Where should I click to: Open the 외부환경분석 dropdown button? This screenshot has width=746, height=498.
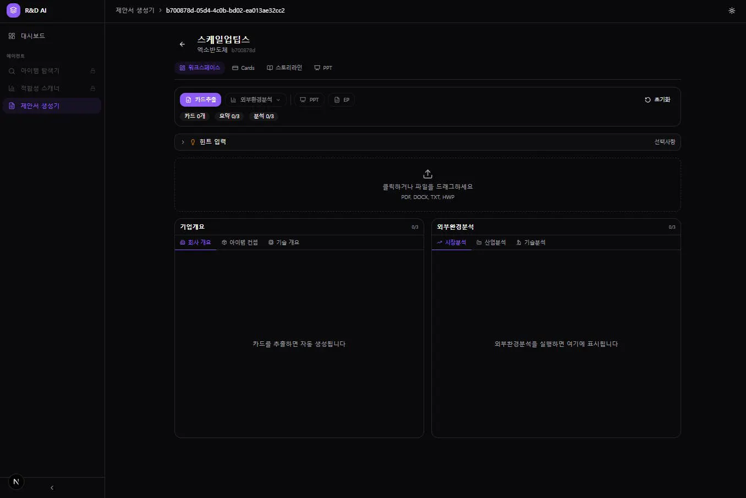[x=256, y=99]
